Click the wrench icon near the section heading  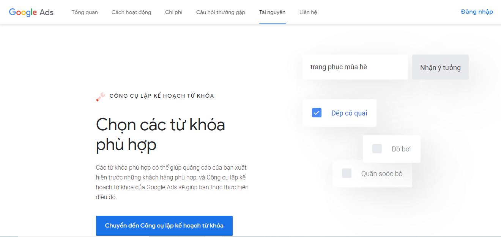point(99,96)
